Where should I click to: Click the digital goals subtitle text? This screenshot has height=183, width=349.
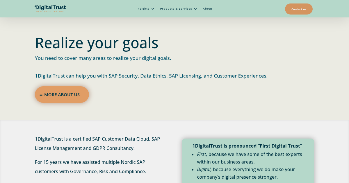103,58
